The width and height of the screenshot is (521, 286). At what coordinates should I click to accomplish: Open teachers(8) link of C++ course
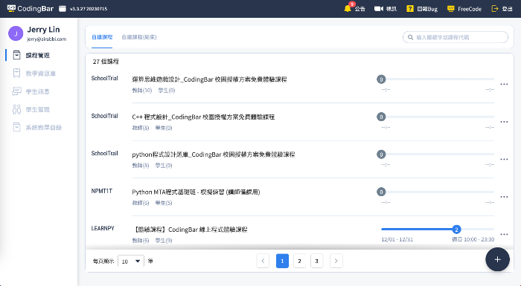pyautogui.click(x=141, y=128)
